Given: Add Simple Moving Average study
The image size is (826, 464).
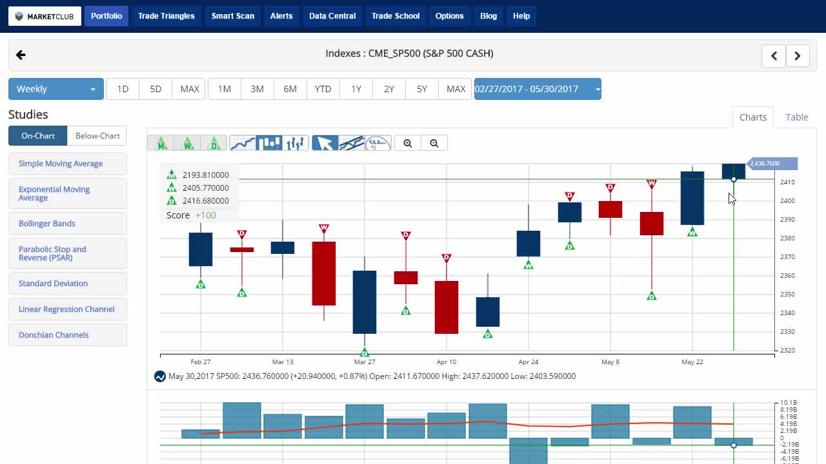Looking at the screenshot, I should [x=68, y=164].
